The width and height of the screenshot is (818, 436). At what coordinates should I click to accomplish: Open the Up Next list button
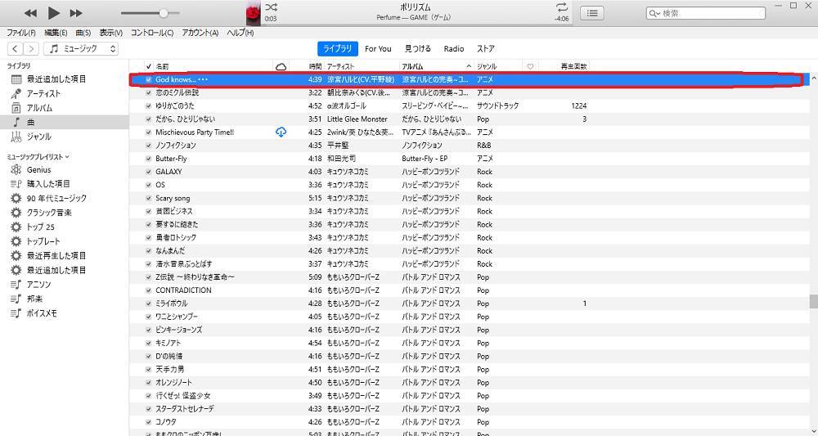pos(592,13)
